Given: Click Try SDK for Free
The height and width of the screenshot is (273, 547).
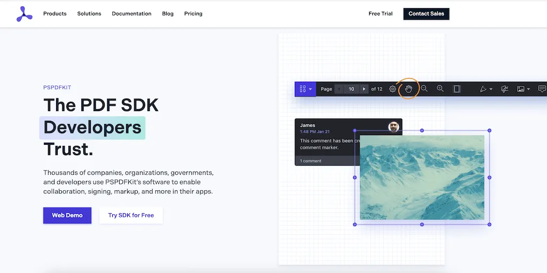Looking at the screenshot, I should pyautogui.click(x=131, y=215).
